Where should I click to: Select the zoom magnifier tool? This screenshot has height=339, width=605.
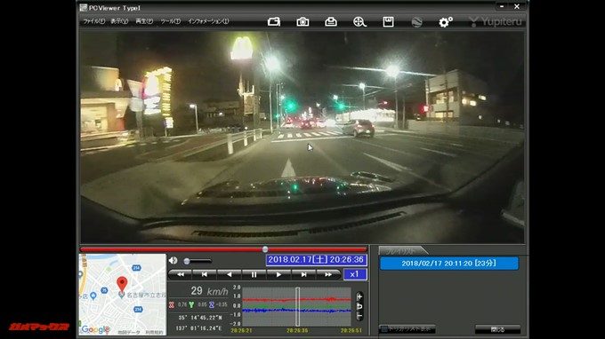tap(359, 22)
